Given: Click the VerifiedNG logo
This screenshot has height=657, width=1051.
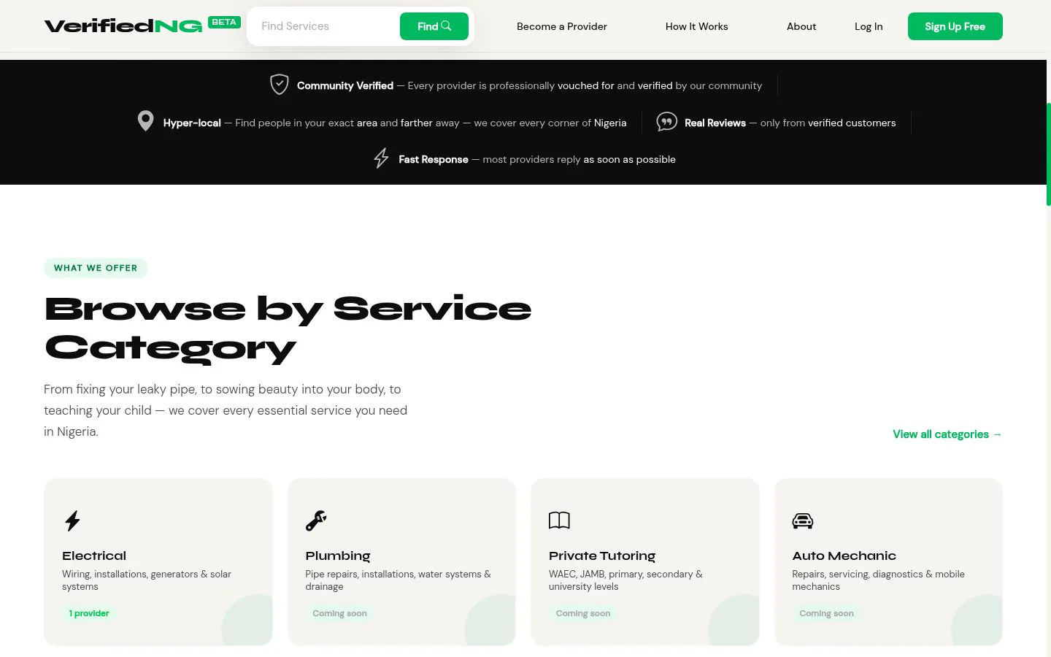Looking at the screenshot, I should click(x=123, y=26).
